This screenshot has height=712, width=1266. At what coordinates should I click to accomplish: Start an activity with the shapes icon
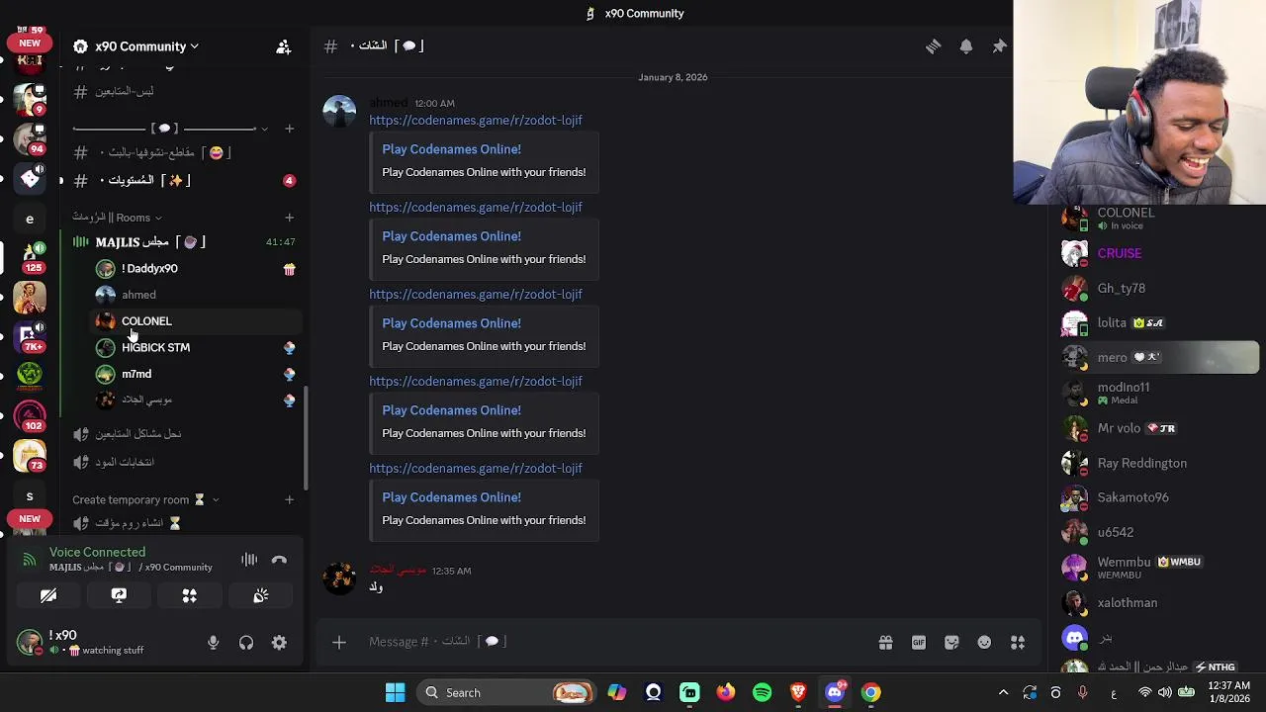tap(190, 595)
